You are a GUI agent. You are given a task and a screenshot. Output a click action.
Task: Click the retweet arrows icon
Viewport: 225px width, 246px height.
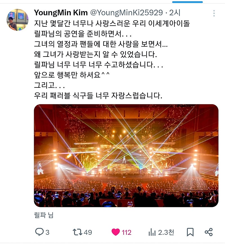pyautogui.click(x=77, y=232)
